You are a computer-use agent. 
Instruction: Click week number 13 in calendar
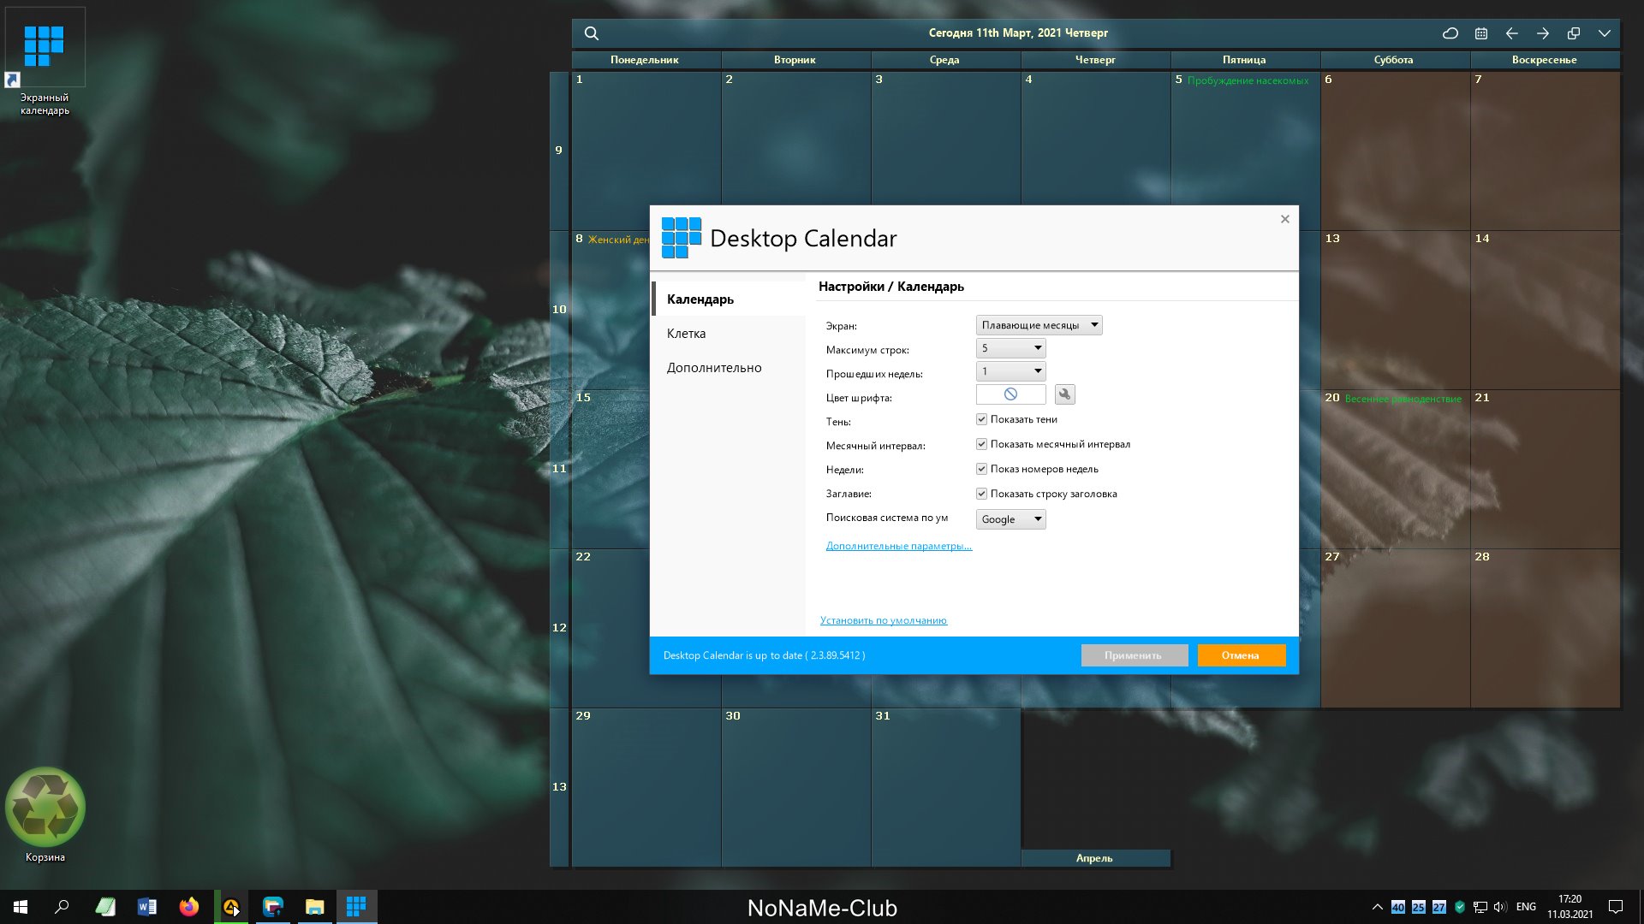(x=559, y=787)
